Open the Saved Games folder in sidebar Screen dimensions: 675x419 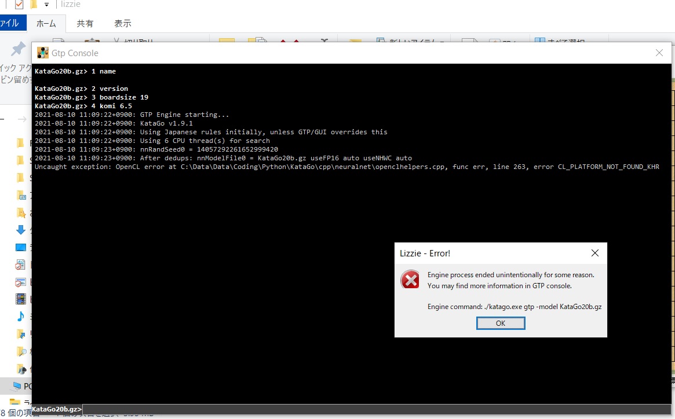pos(21,369)
